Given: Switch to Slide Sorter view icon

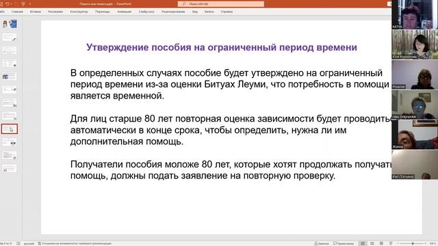Looking at the screenshot, I should tap(372, 243).
